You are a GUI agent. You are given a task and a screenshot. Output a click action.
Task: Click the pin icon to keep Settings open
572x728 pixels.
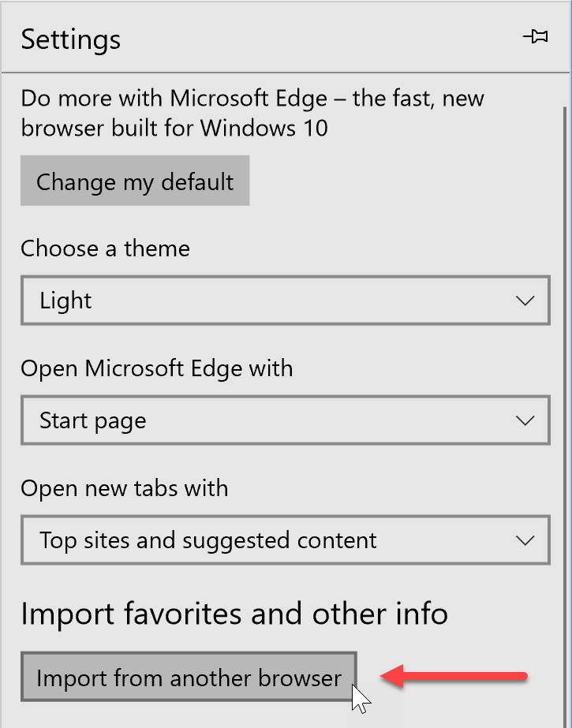tap(536, 36)
